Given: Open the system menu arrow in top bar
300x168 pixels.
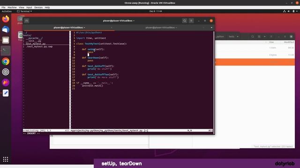Looking at the screenshot, I should coord(297,11).
